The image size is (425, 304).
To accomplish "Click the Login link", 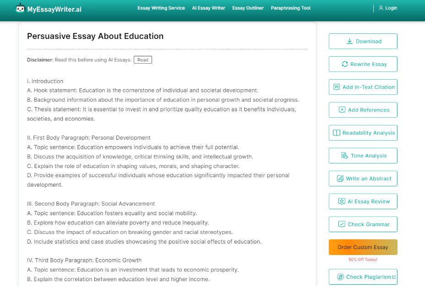I will tap(391, 8).
